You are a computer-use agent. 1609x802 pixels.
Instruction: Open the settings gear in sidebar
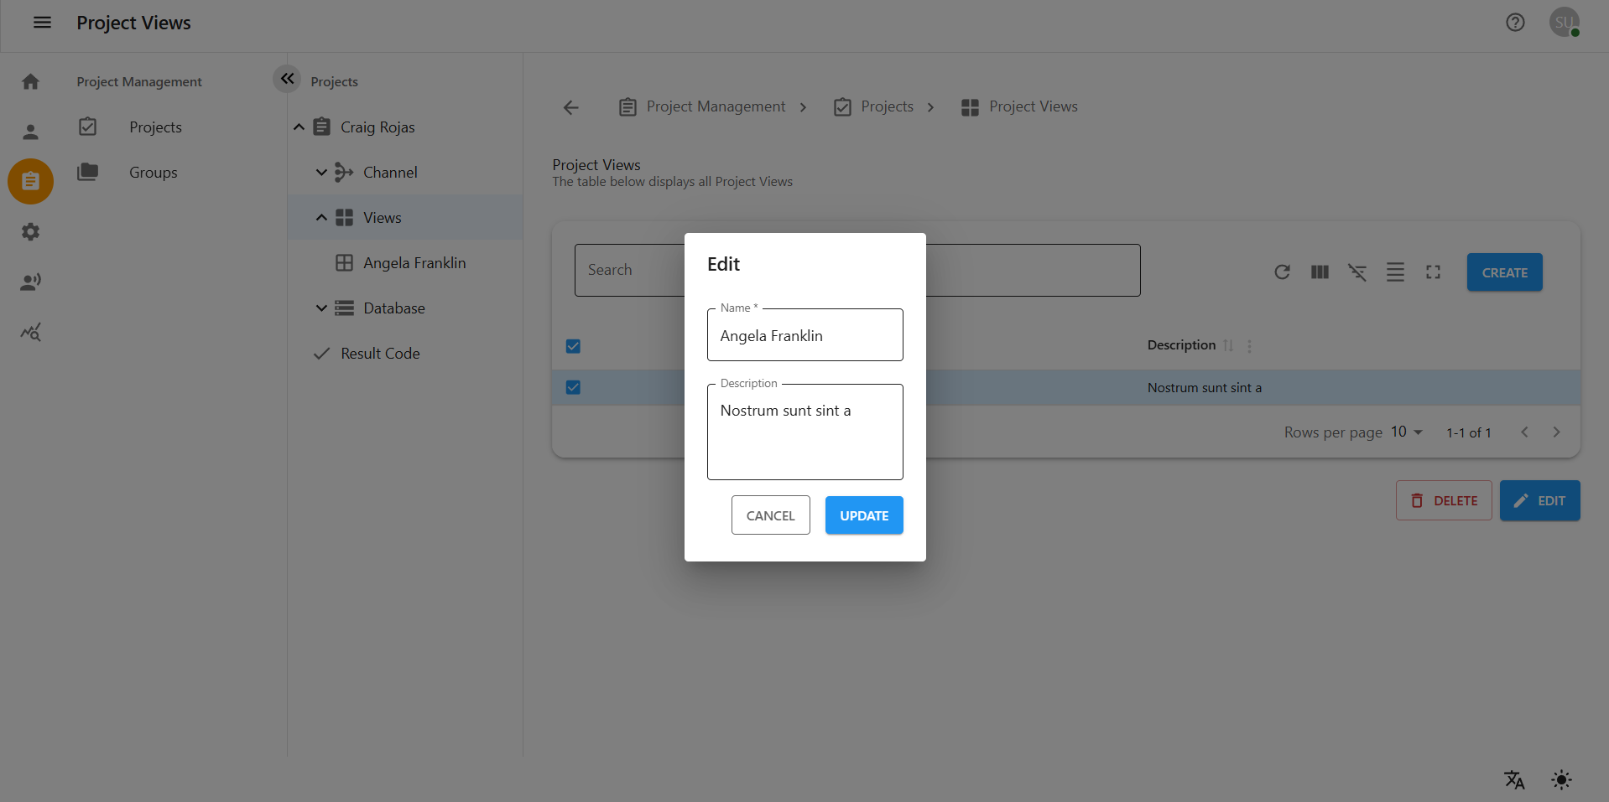tap(31, 232)
